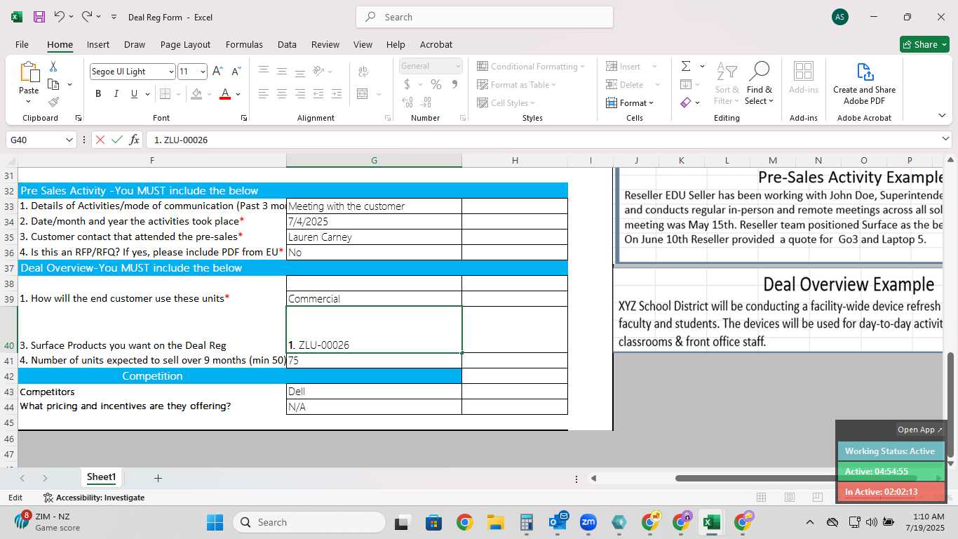Image resolution: width=958 pixels, height=539 pixels.
Task: Open the File menu
Action: pos(22,44)
